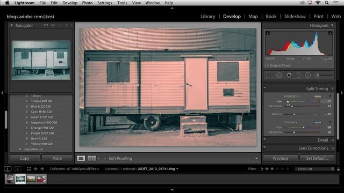The image size is (344, 193).
Task: Filter by one star rating
Action: 267,169
